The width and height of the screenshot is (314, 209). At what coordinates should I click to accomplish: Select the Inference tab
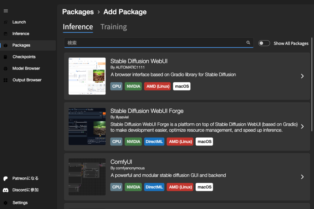(78, 27)
